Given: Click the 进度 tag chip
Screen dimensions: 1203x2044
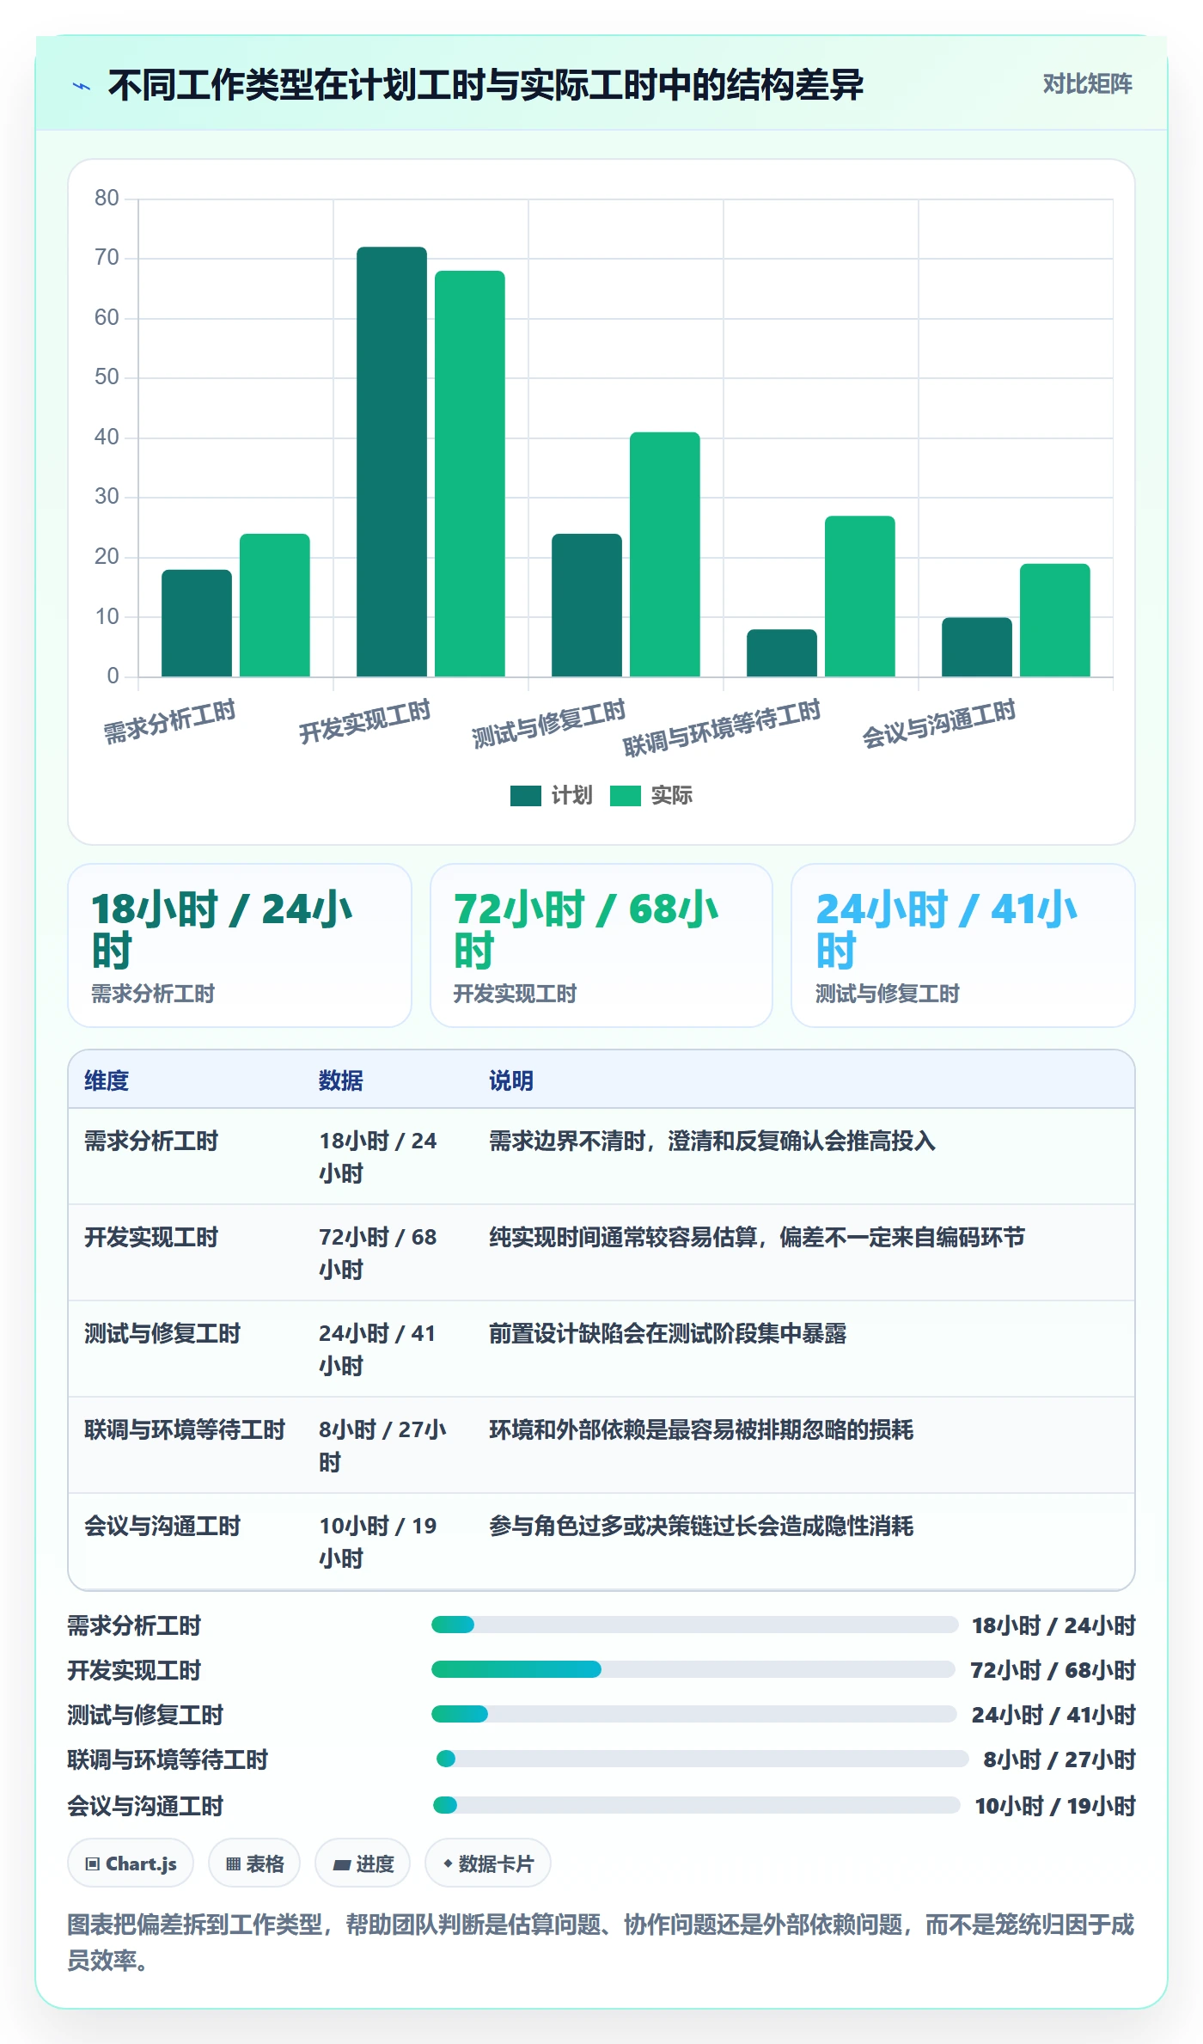Looking at the screenshot, I should [x=363, y=1863].
